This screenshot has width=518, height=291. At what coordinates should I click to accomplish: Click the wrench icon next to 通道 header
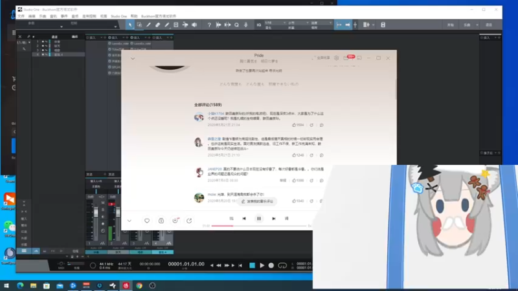coord(28,37)
